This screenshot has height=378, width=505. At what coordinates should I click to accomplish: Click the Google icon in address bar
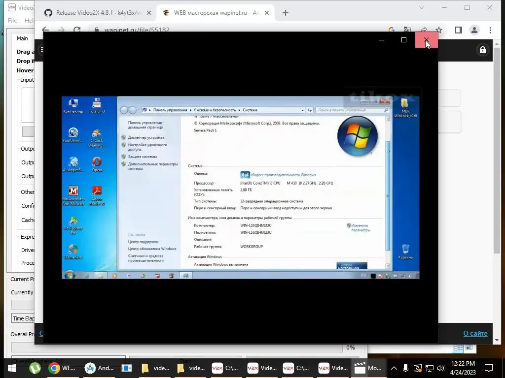coord(391,30)
